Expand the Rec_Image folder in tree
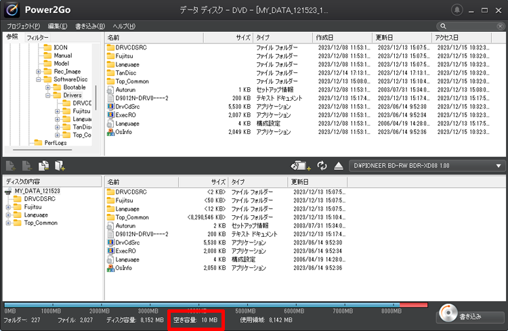This screenshot has width=508, height=331. click(39, 72)
